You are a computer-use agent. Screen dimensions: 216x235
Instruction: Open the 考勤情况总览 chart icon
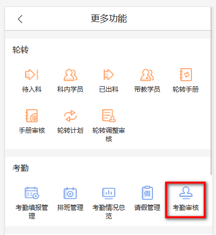[109, 193]
